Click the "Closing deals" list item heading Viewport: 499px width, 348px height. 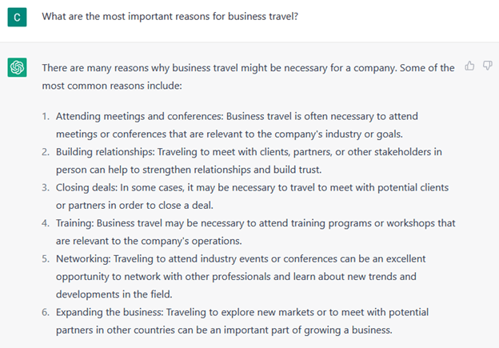(87, 186)
